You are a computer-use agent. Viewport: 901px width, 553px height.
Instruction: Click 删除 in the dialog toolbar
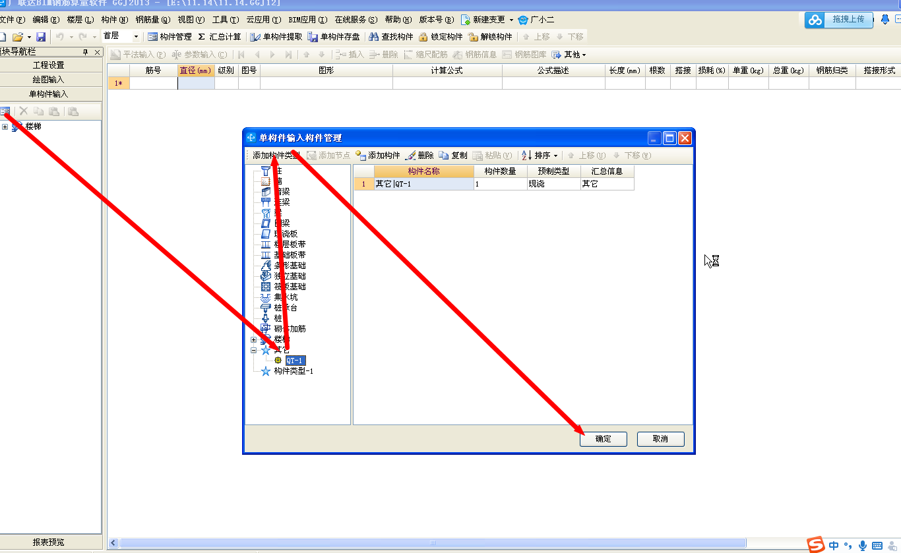click(x=419, y=156)
